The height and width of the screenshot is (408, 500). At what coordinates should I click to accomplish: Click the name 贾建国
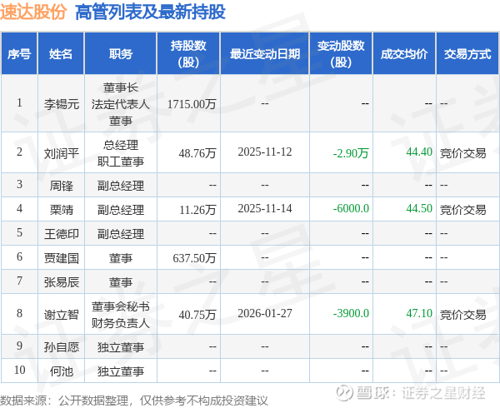pos(62,258)
